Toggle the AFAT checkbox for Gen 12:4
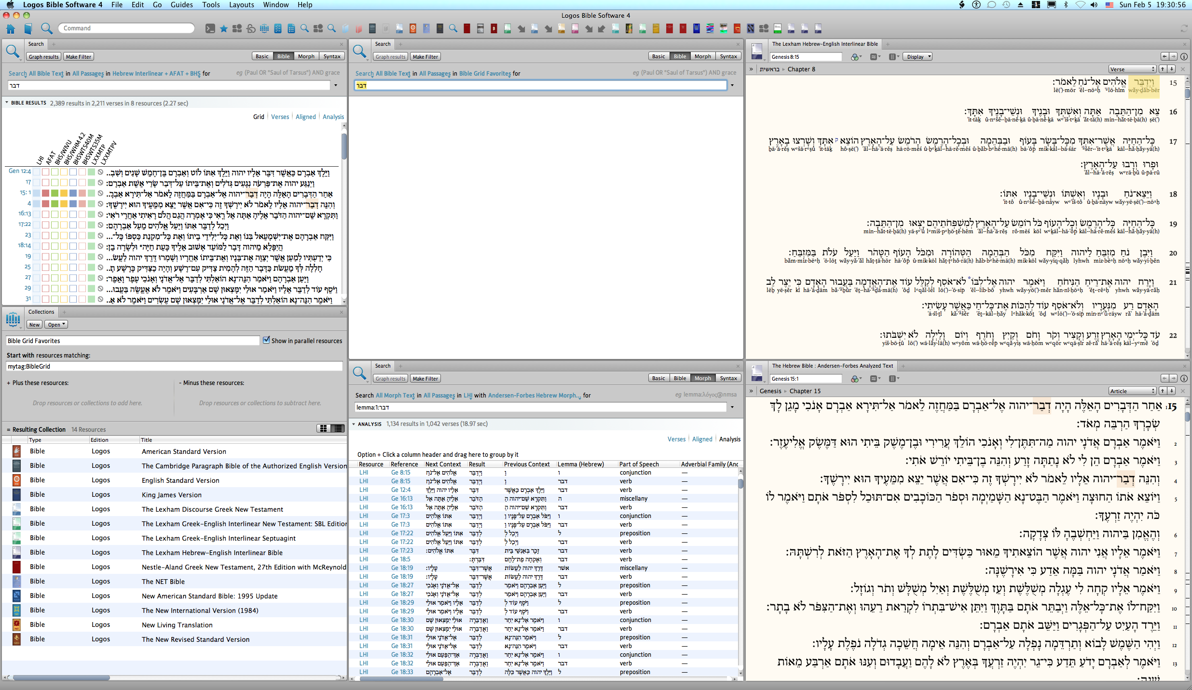The image size is (1192, 690). pyautogui.click(x=45, y=172)
